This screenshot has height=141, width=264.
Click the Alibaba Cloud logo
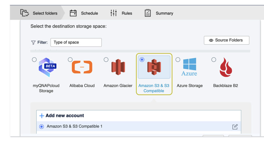click(x=82, y=67)
